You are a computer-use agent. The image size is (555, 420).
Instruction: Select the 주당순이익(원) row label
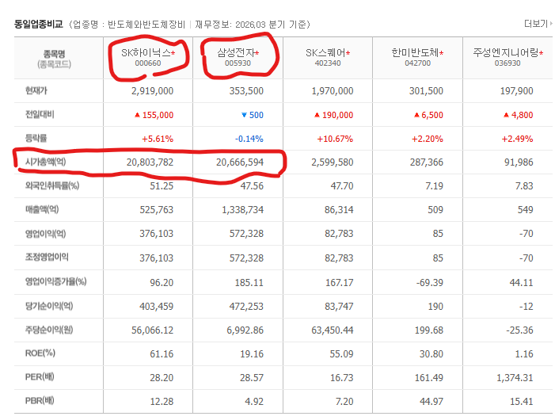tap(49, 330)
